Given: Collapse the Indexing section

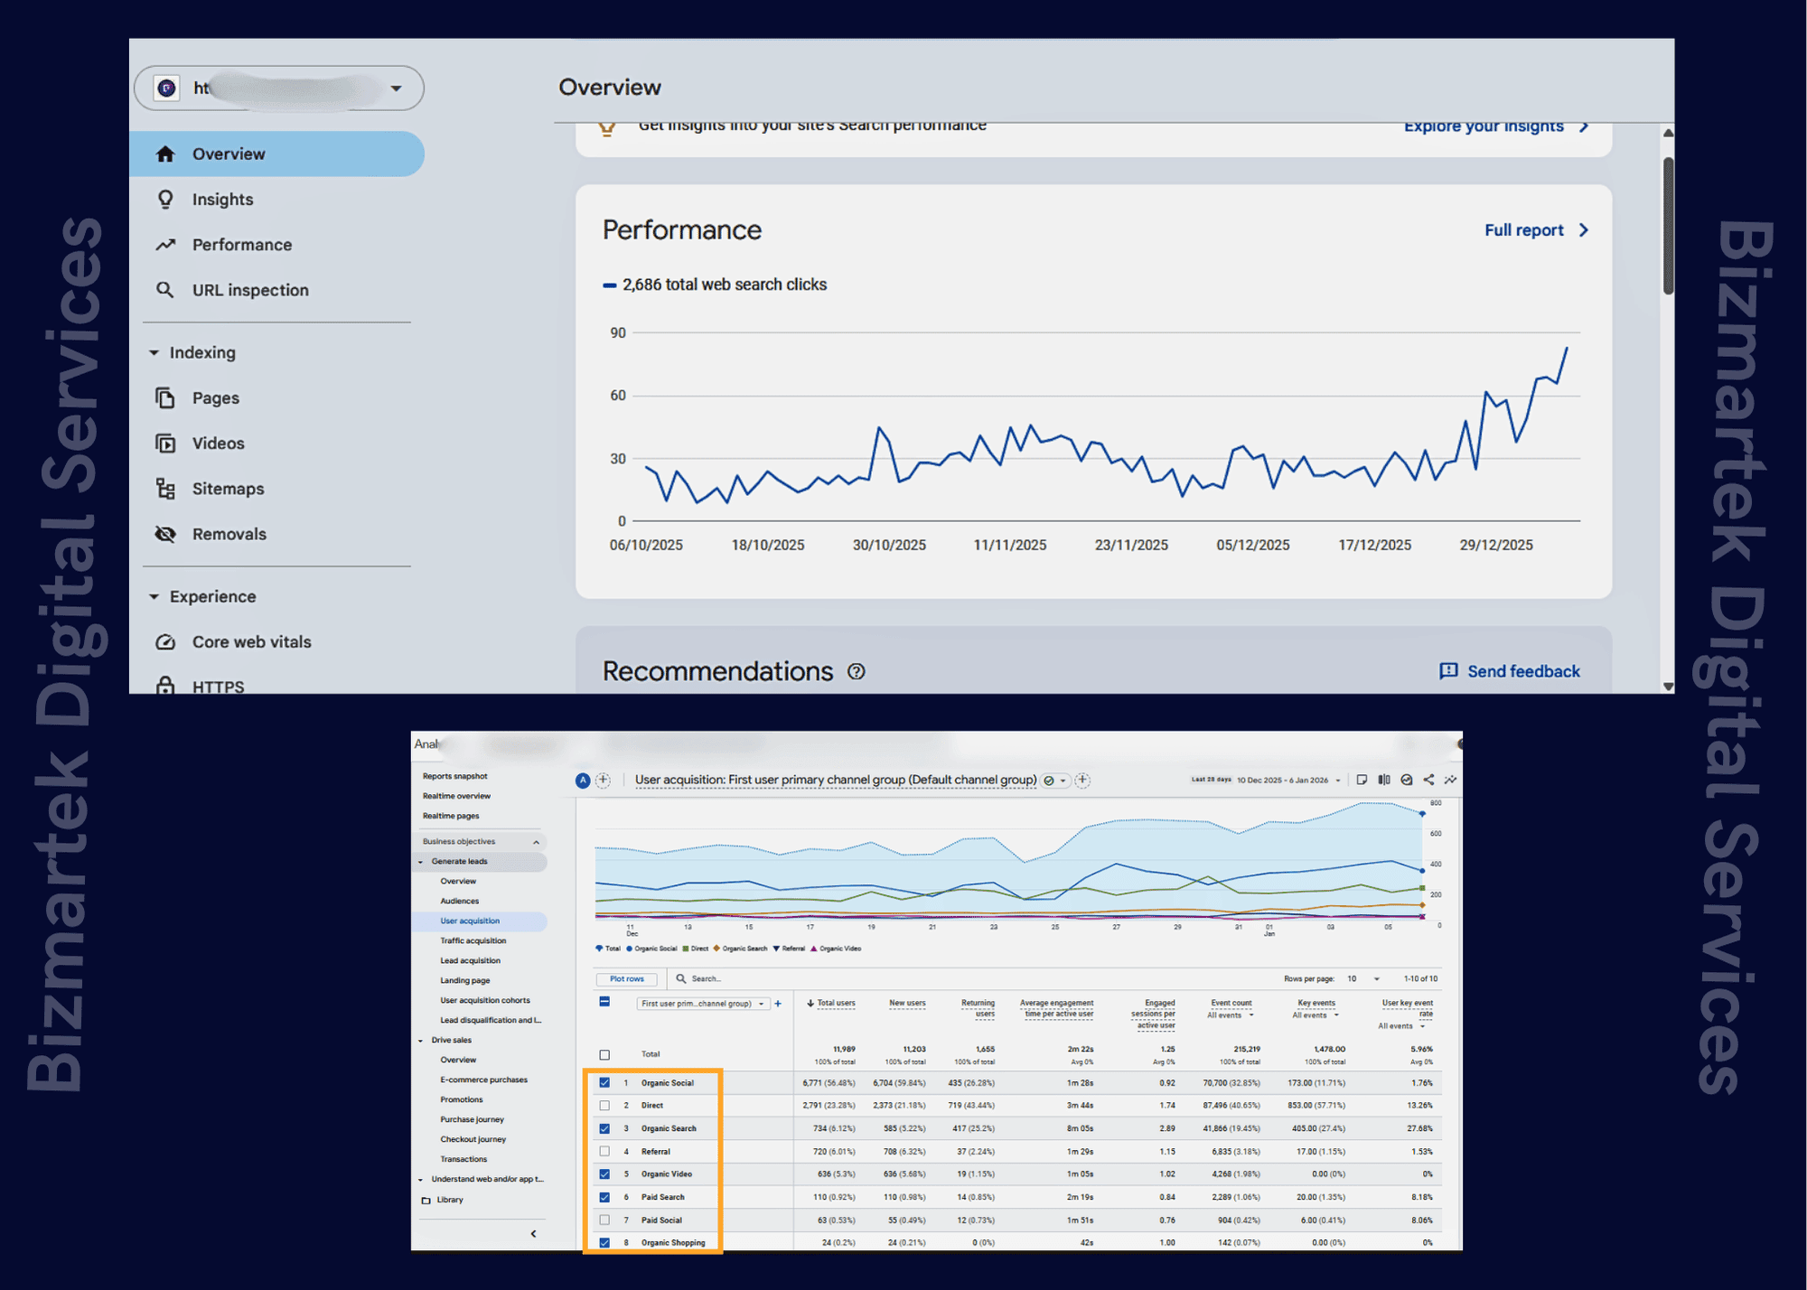Looking at the screenshot, I should point(154,352).
